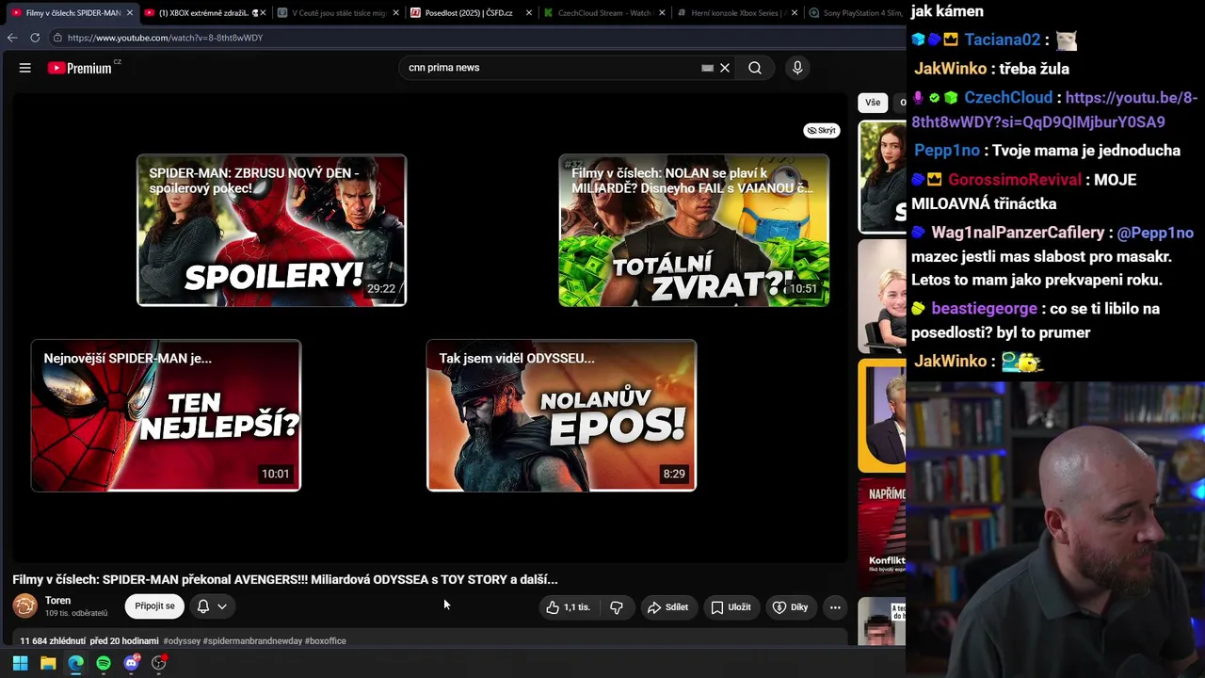Click the Taciana02 username in chat

tap(1002, 40)
